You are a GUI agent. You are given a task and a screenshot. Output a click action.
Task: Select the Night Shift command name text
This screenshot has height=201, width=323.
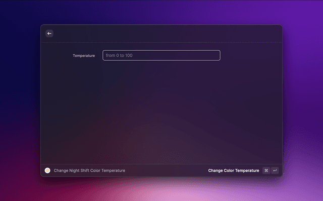coord(89,170)
